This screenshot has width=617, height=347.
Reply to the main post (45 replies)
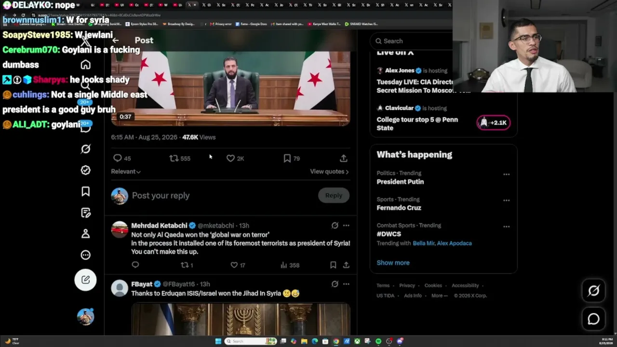[122, 158]
